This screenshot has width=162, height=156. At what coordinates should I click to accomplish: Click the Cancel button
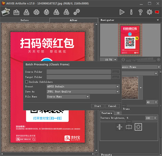pyautogui.click(x=112, y=106)
